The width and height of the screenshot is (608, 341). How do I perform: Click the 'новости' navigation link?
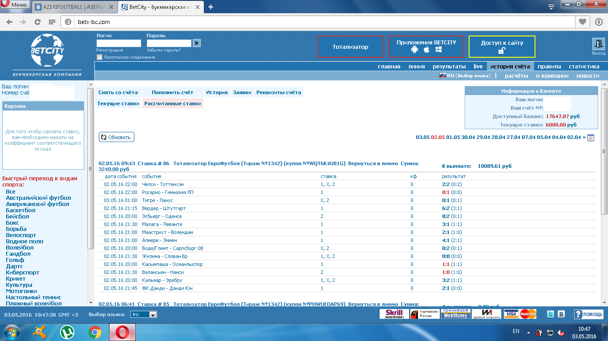(588, 76)
